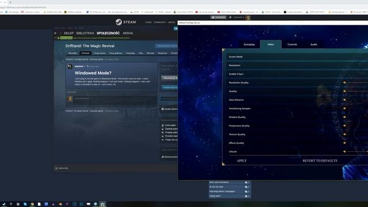Viewport: 368px width, 207px height.
Task: Open the account name dropdown in Steam header
Action: tap(239, 17)
